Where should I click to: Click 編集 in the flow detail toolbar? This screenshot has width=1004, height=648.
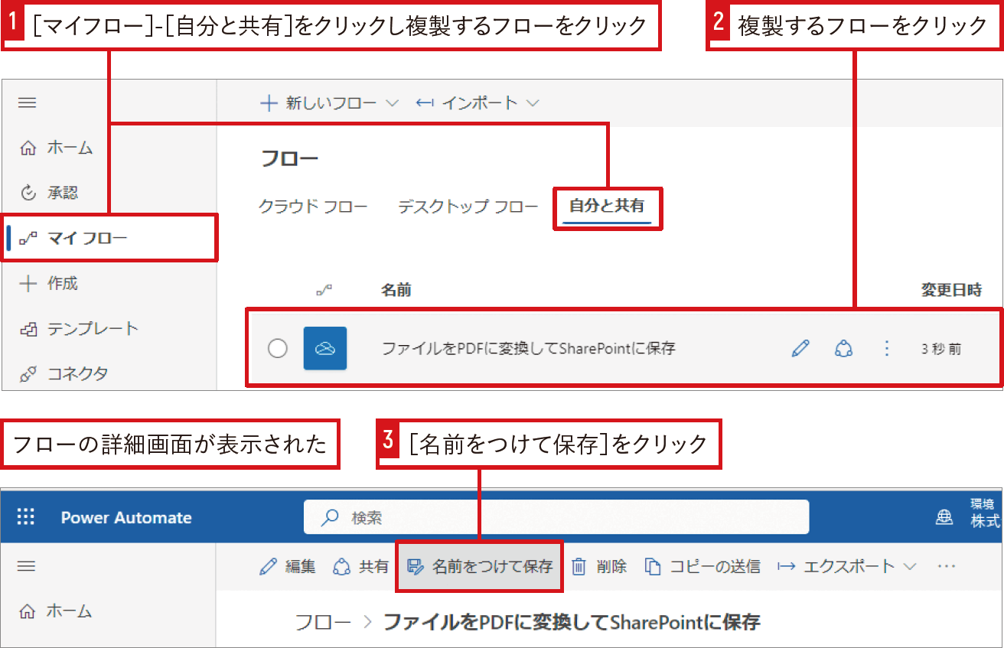[288, 567]
